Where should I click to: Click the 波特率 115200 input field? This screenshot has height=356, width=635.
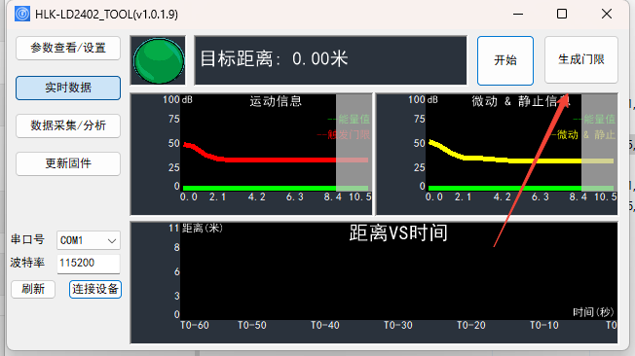[89, 264]
